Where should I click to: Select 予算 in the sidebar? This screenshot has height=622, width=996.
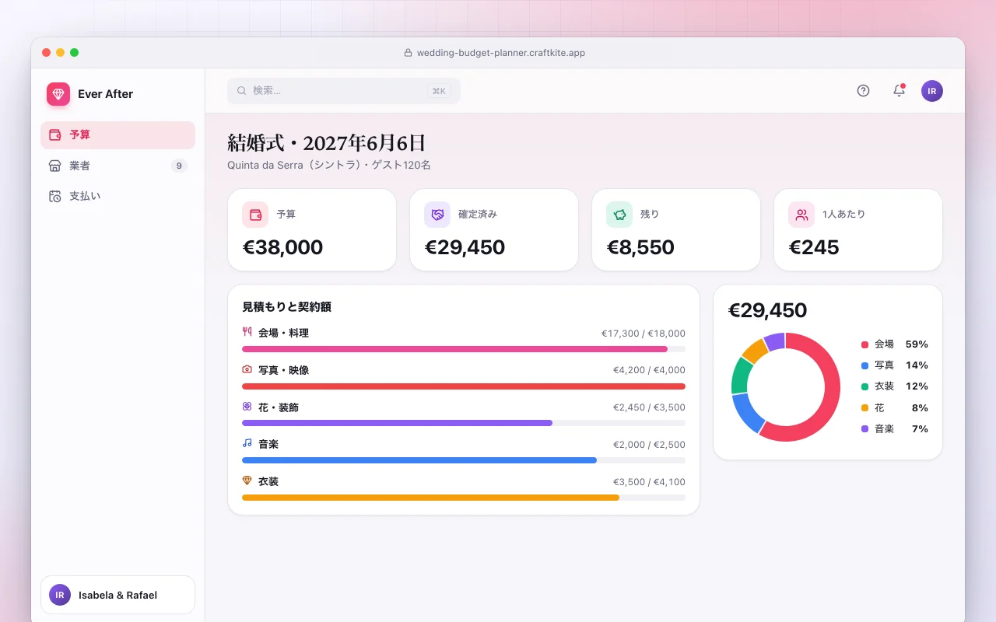coord(117,135)
